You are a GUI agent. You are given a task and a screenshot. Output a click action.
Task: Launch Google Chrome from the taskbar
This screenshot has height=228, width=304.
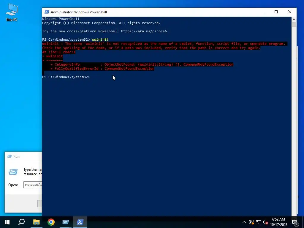51,222
